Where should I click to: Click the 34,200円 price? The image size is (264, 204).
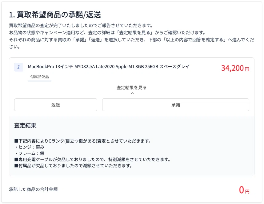(x=235, y=68)
